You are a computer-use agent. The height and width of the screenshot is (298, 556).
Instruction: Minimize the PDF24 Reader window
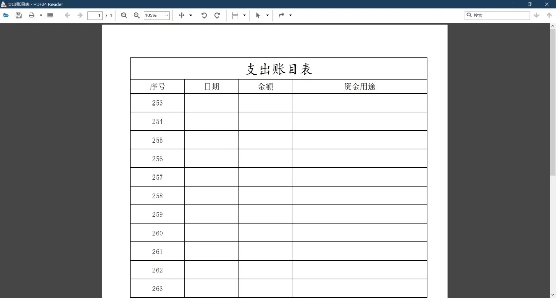pyautogui.click(x=513, y=4)
